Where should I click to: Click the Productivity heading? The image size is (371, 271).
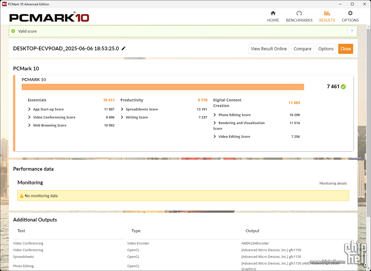132,100
